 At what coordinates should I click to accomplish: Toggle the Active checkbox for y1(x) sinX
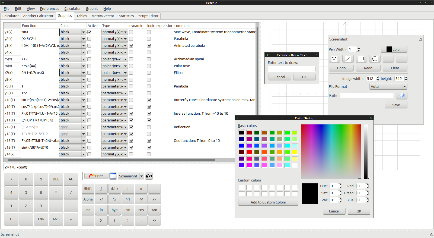(89, 32)
